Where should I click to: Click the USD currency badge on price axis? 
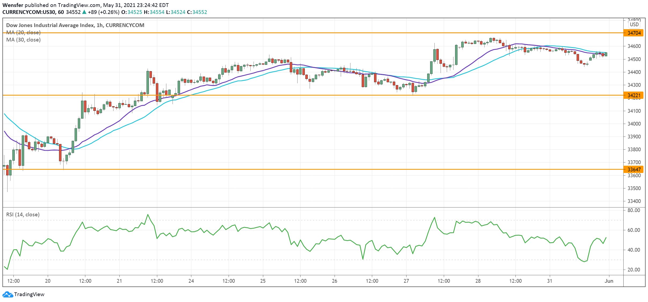pos(634,25)
